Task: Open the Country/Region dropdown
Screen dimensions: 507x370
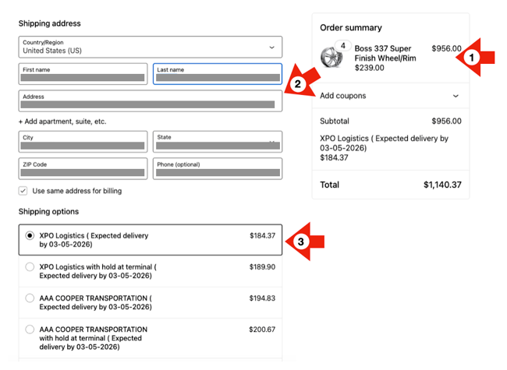Action: [x=150, y=47]
